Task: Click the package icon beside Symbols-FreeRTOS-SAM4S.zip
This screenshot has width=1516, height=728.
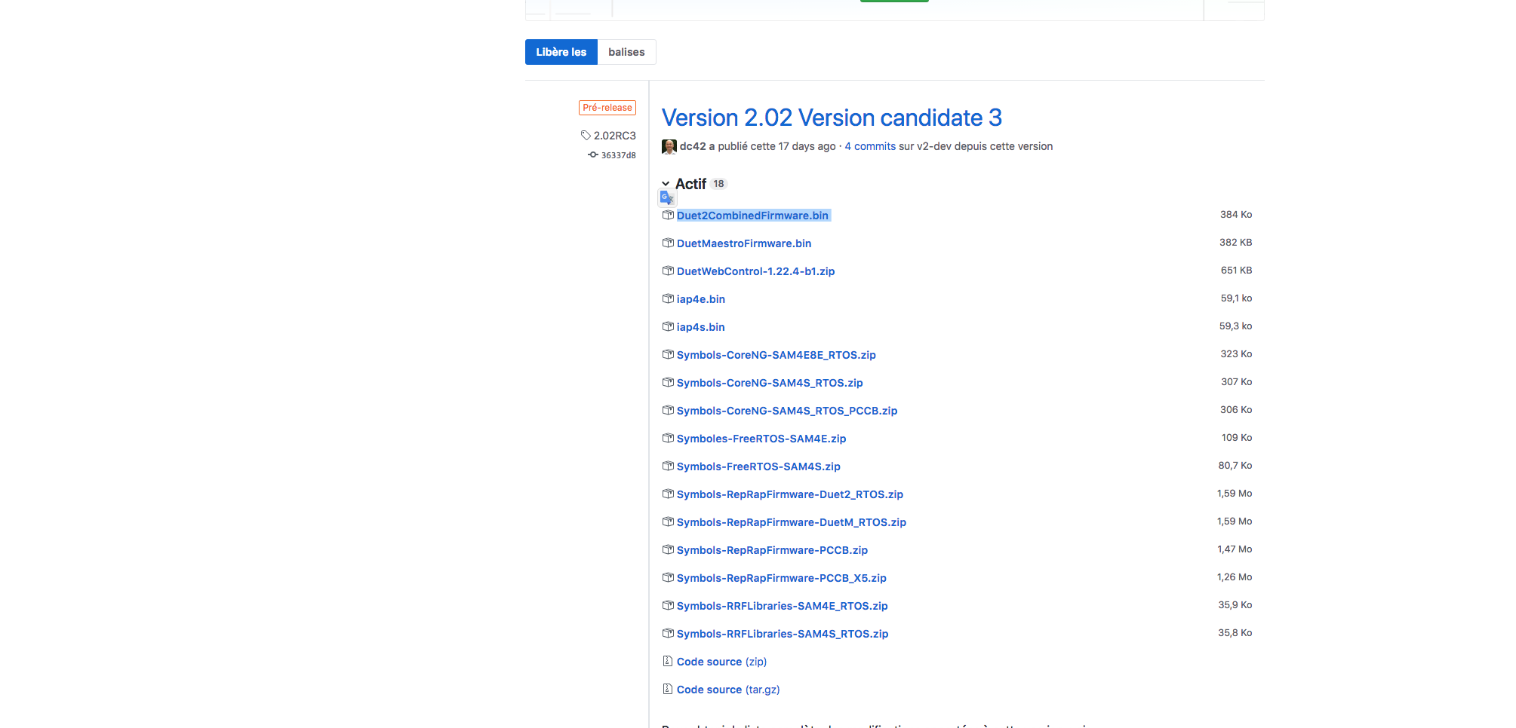Action: coord(668,466)
